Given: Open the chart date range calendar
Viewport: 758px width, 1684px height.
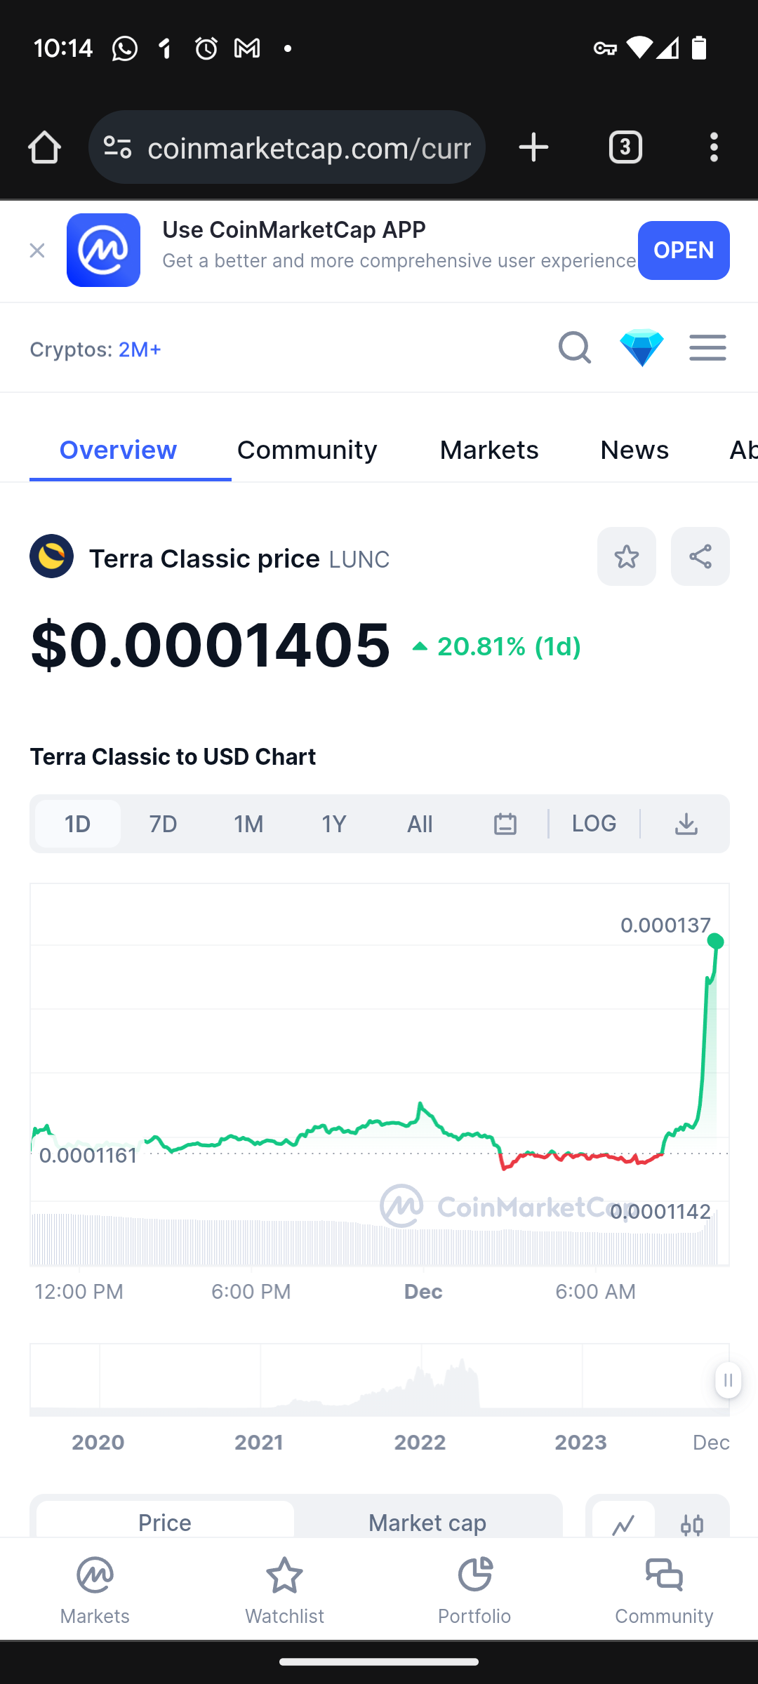Looking at the screenshot, I should [x=505, y=824].
